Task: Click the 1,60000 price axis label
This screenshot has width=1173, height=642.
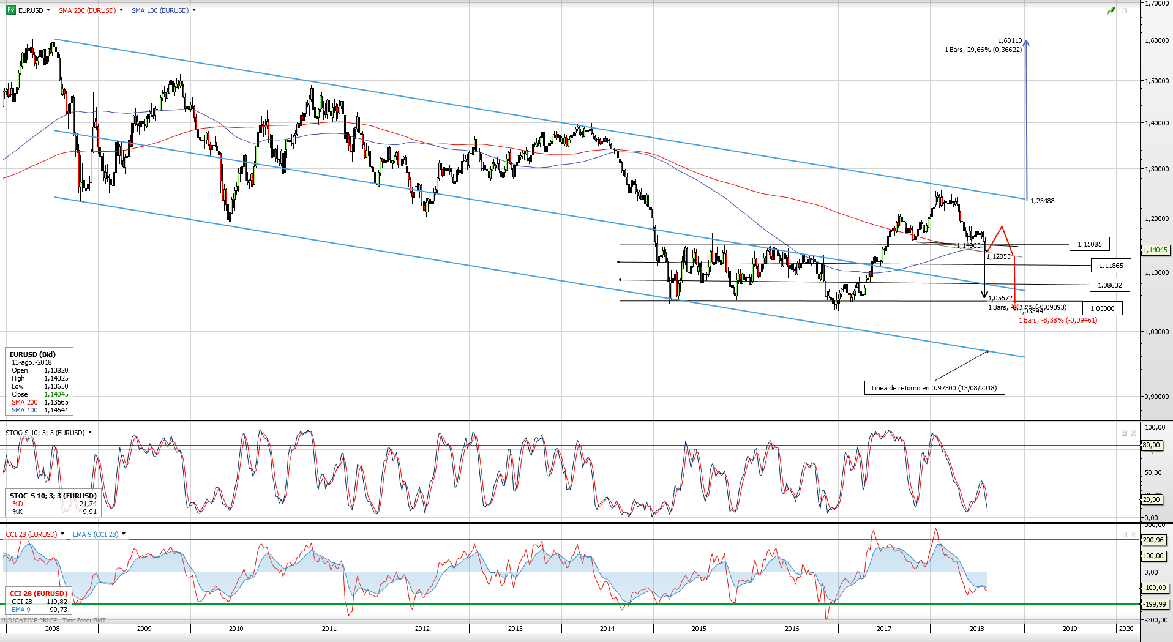Action: click(x=1156, y=40)
